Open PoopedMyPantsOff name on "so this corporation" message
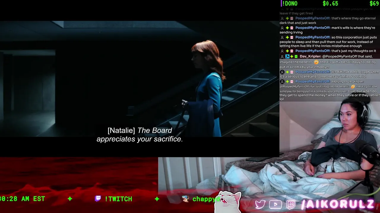 313,37
